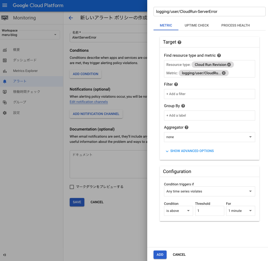Focus the condition title field logging/user/CloudRun-ServerError
This screenshot has width=268, height=261.
tap(209, 12)
